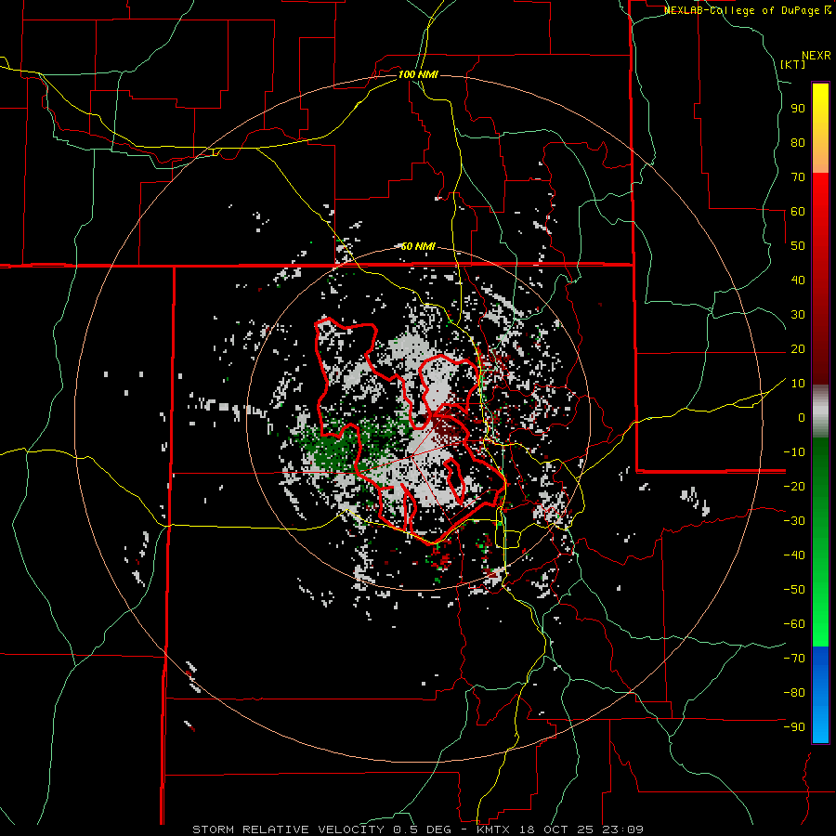The height and width of the screenshot is (836, 836).
Task: Click the 40 value on velocity scale
Action: pyautogui.click(x=798, y=280)
